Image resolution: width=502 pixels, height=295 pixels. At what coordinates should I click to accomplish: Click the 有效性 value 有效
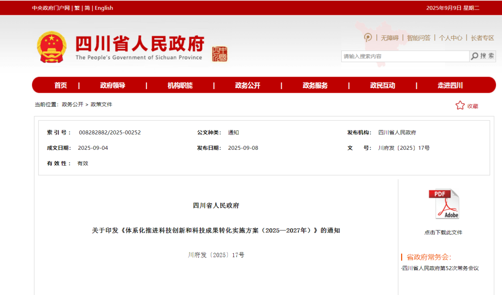point(83,163)
